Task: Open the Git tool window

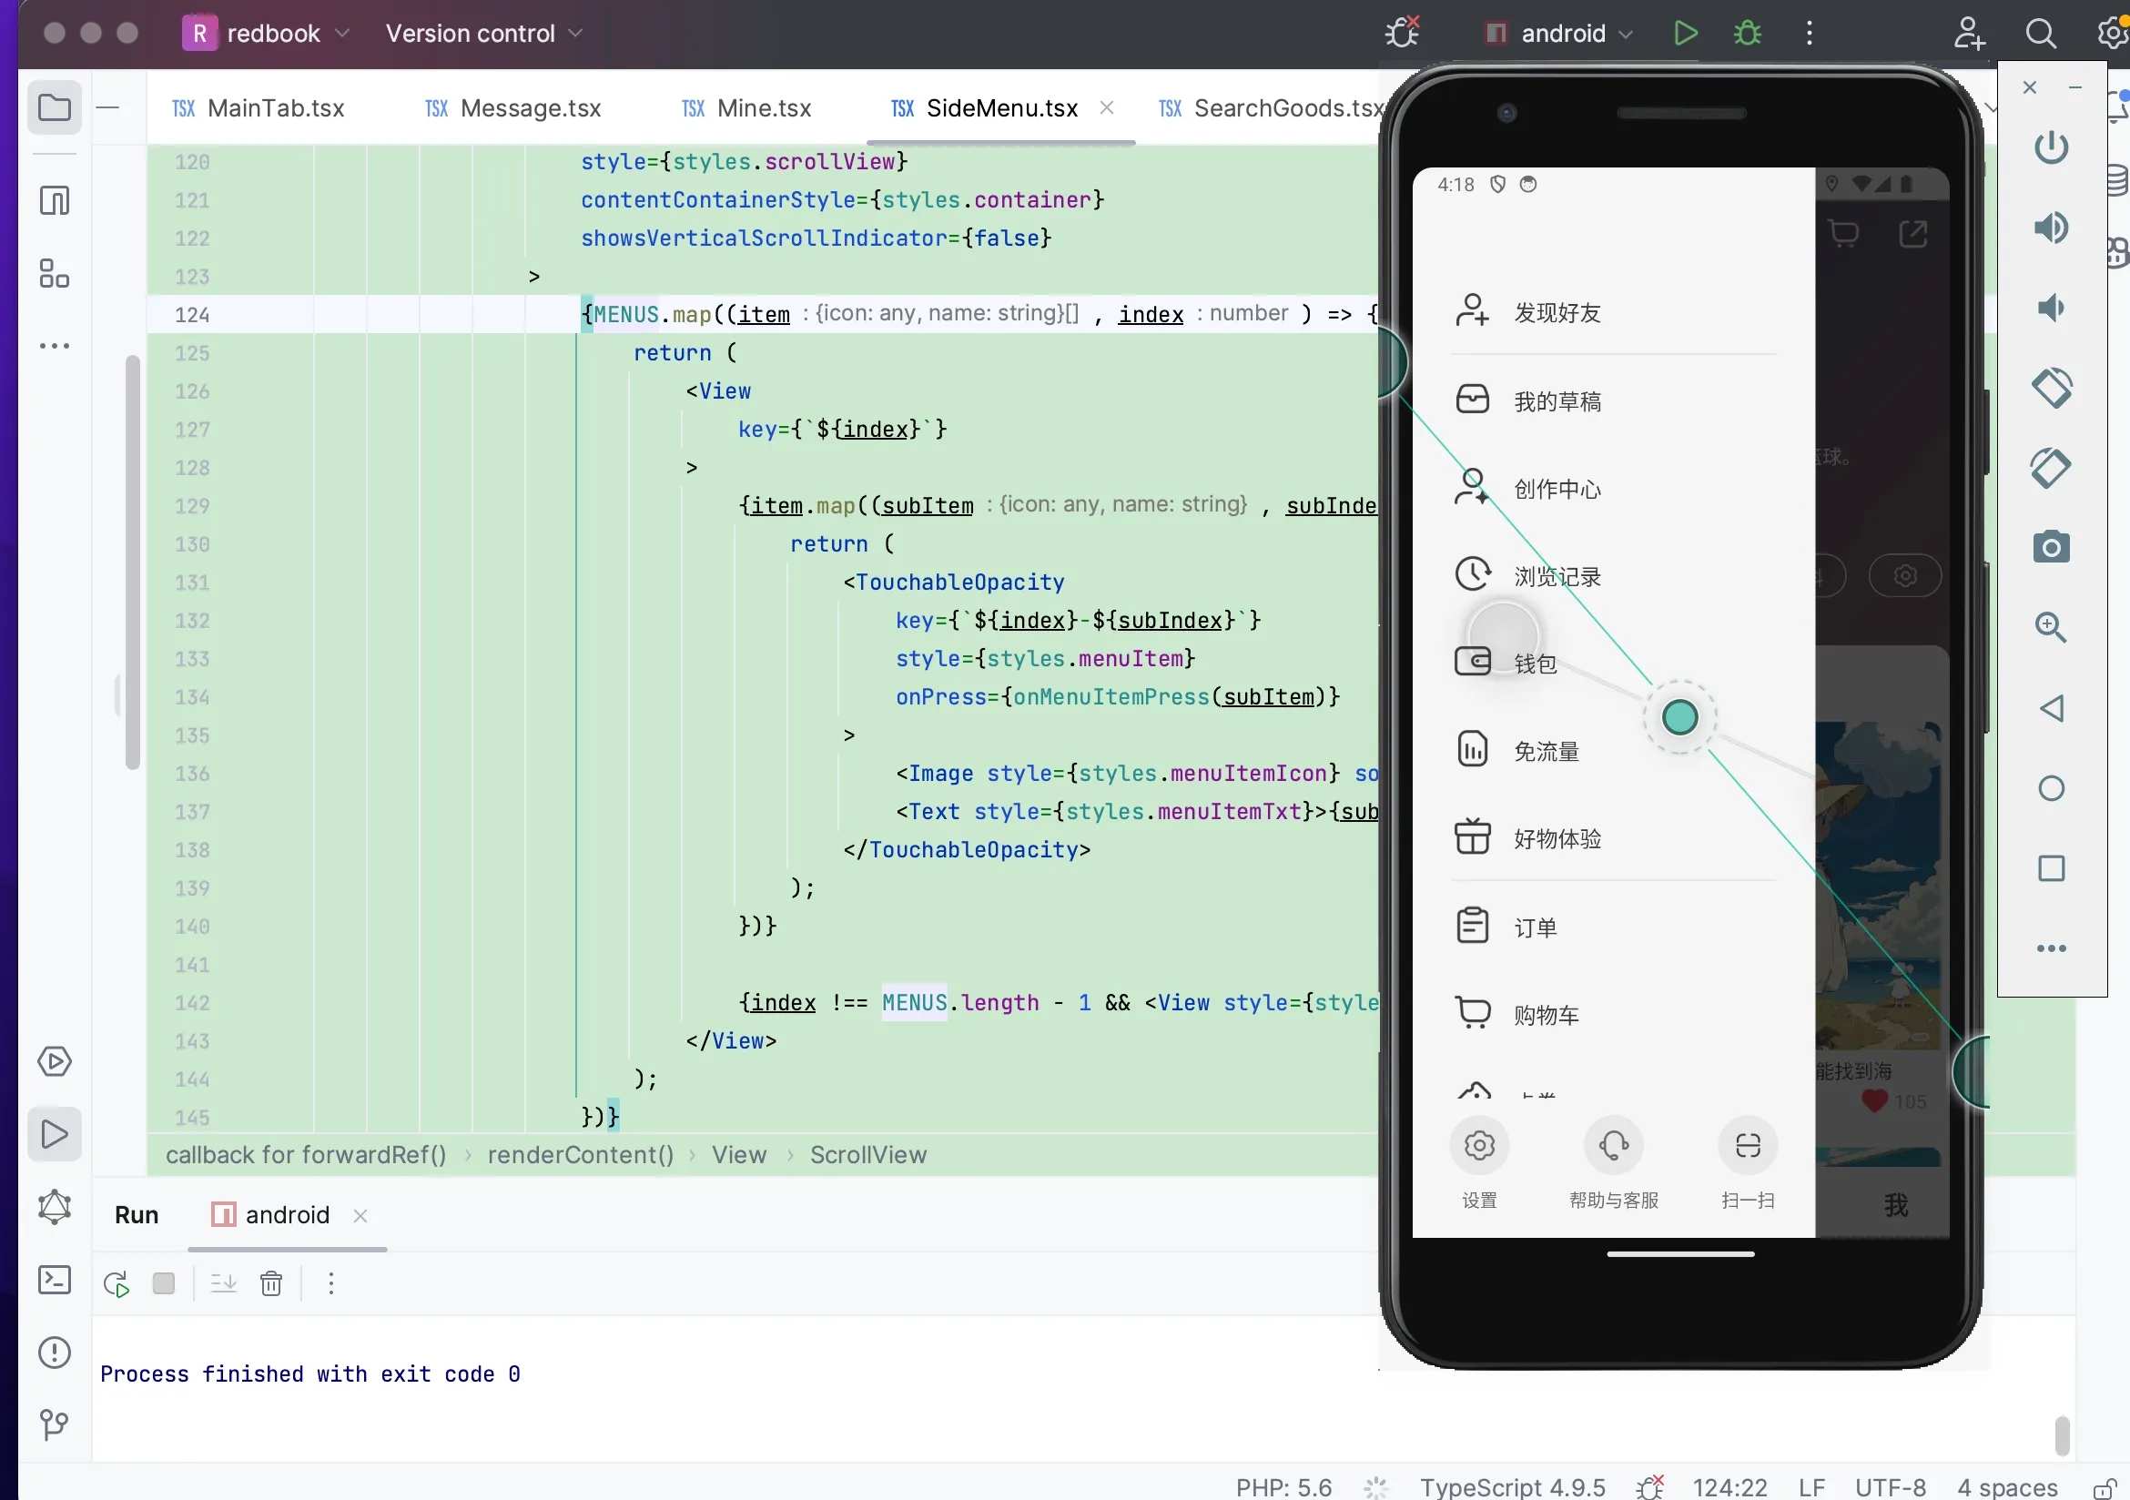Action: tap(54, 1424)
